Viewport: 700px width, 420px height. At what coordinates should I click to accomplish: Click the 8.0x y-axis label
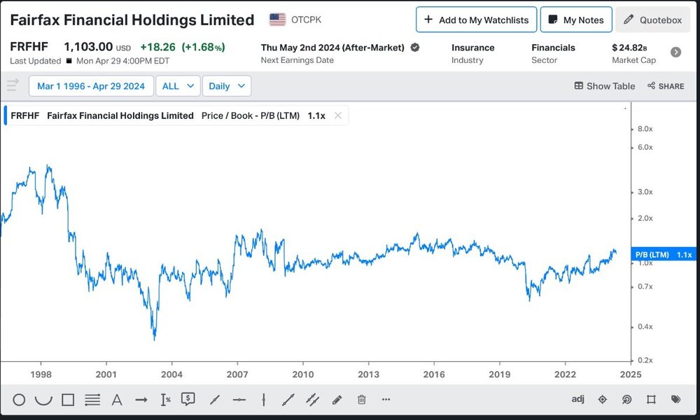pyautogui.click(x=645, y=129)
